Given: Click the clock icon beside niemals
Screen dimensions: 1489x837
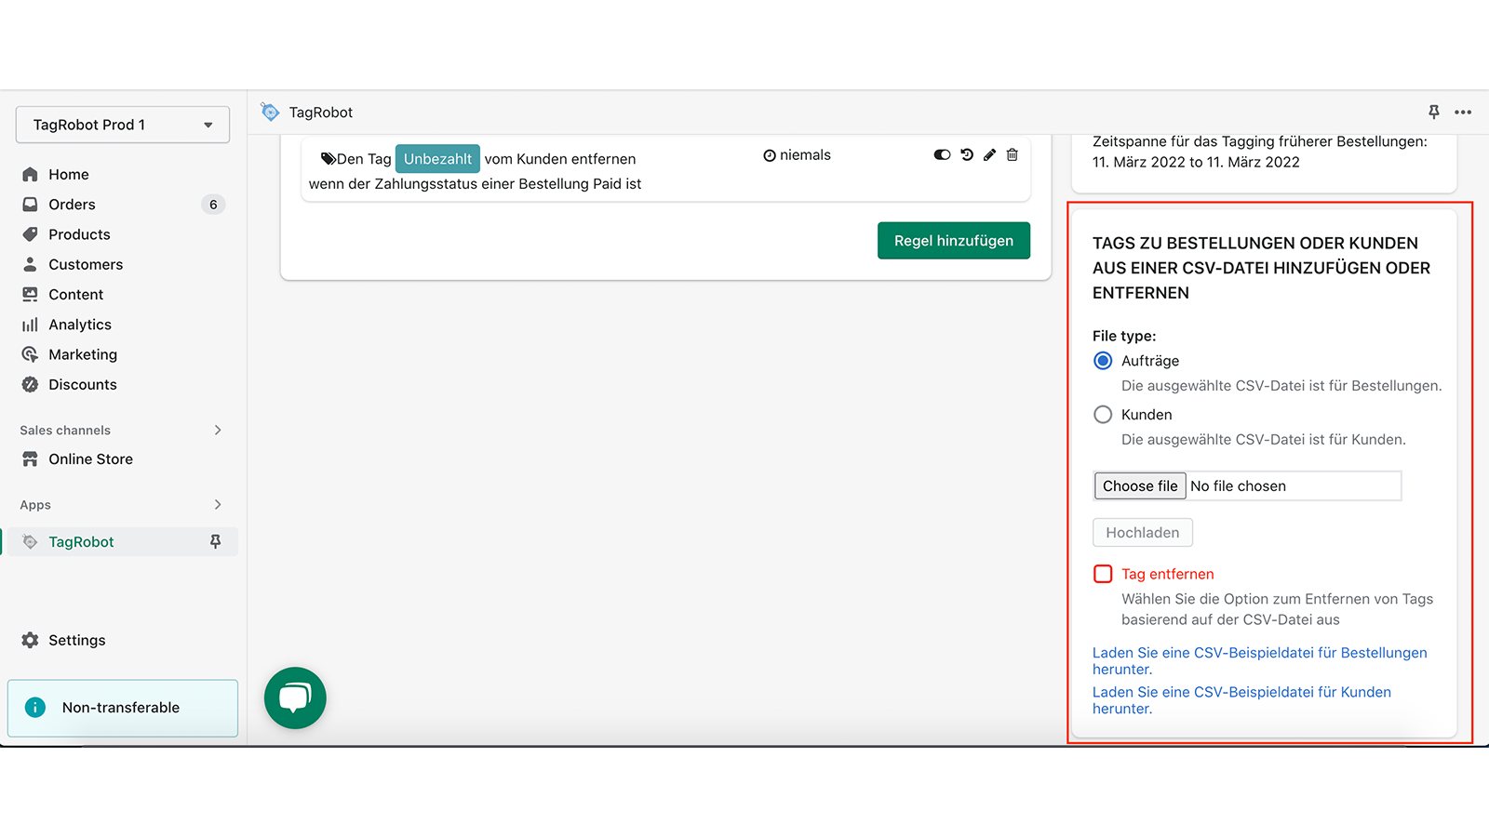Looking at the screenshot, I should click(x=770, y=156).
